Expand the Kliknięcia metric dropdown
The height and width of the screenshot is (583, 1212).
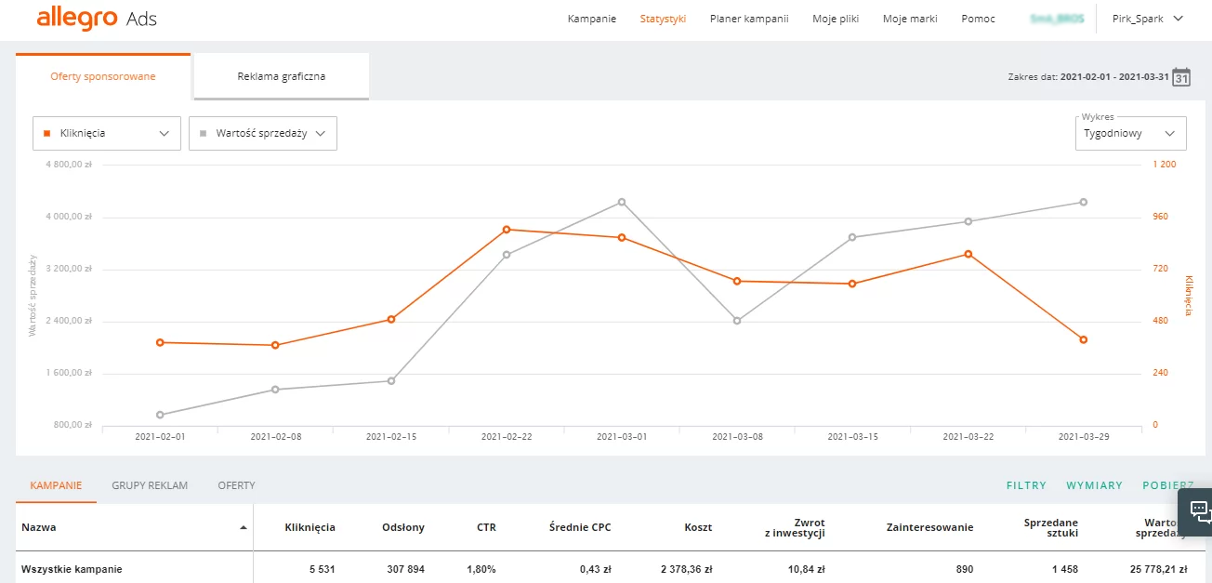(106, 133)
